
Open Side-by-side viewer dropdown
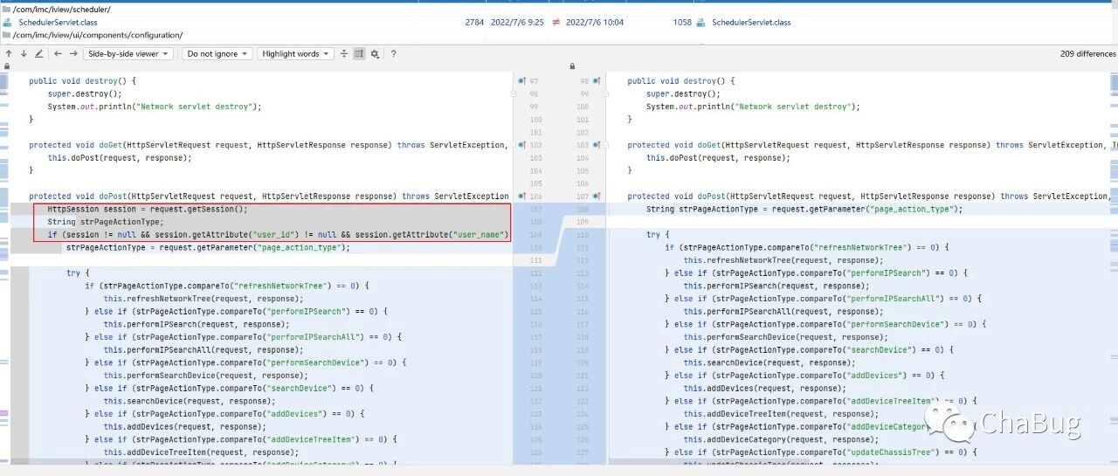point(128,53)
